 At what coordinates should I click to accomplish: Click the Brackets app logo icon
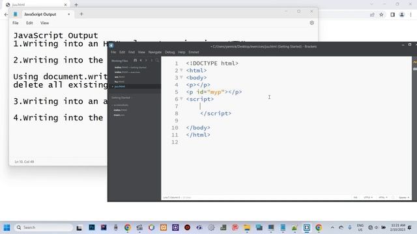(x=111, y=45)
